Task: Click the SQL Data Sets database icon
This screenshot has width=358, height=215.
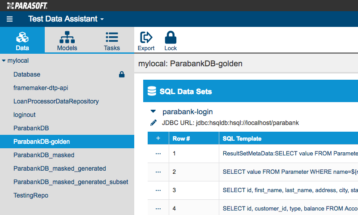Action: click(x=152, y=91)
